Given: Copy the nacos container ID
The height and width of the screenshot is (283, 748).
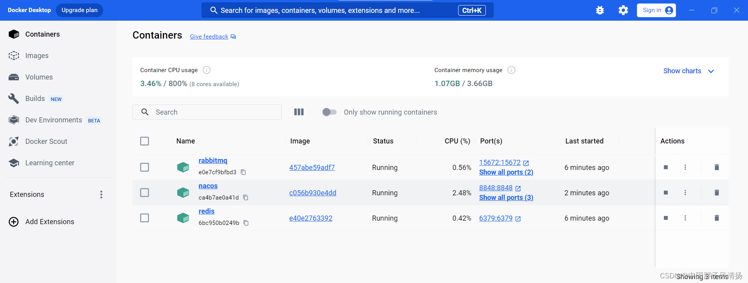Looking at the screenshot, I should point(245,198).
